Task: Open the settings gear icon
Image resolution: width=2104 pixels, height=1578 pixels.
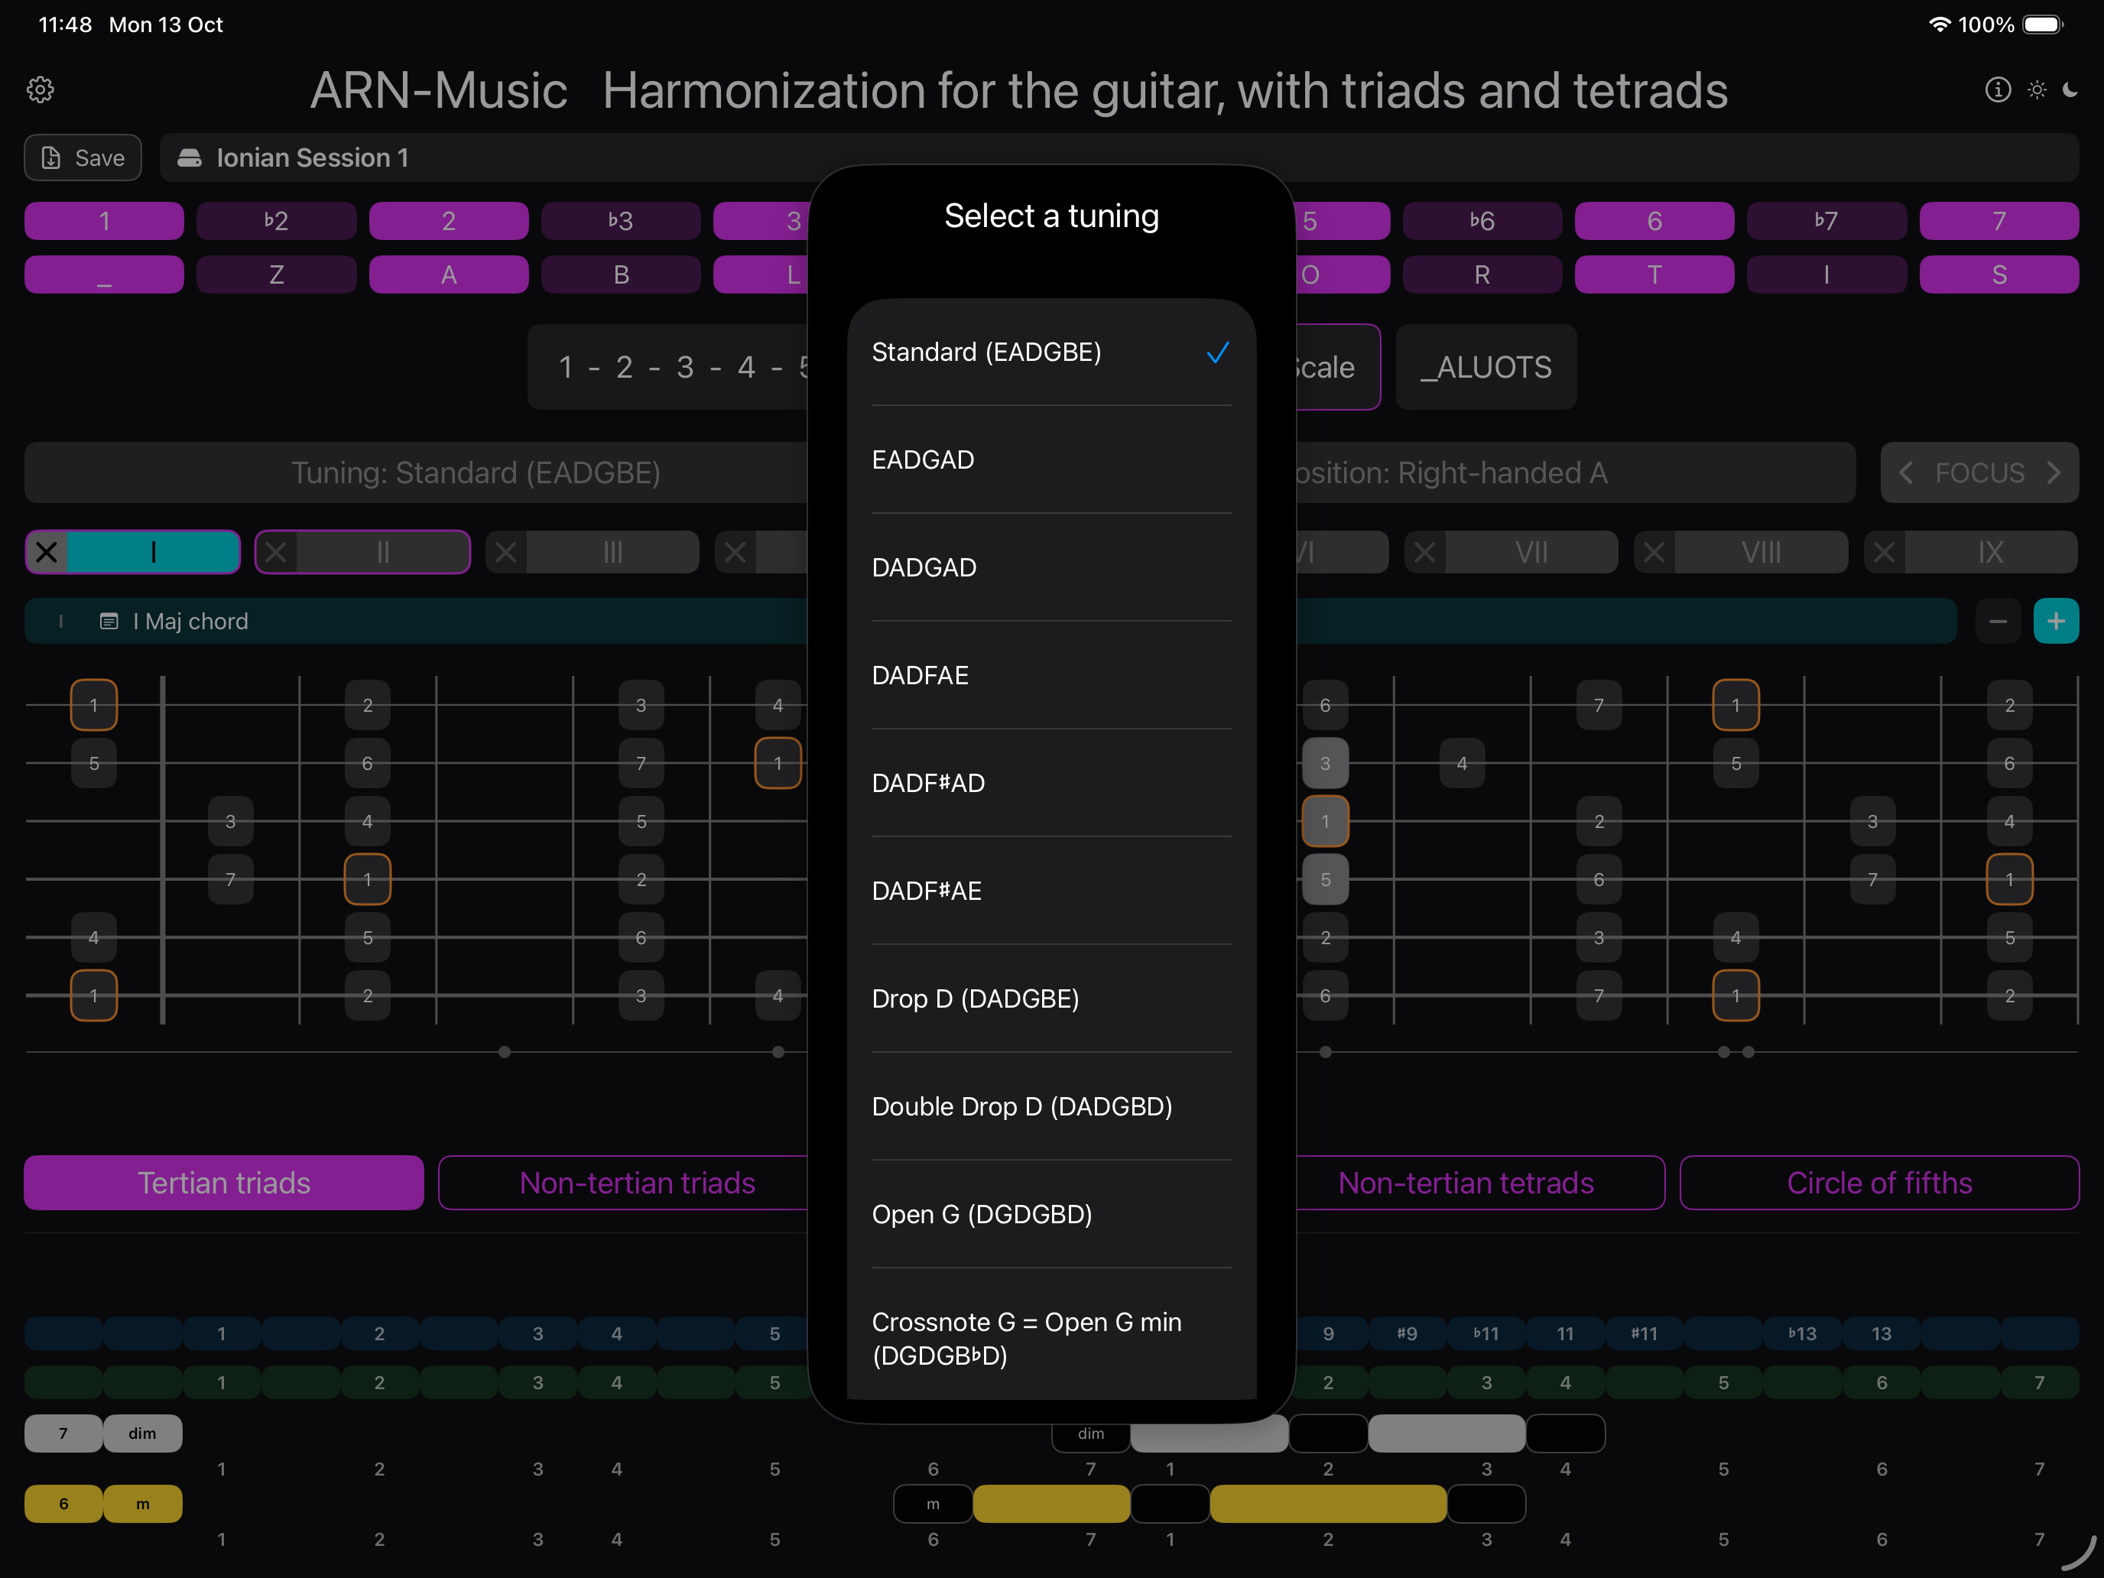Action: coord(40,89)
